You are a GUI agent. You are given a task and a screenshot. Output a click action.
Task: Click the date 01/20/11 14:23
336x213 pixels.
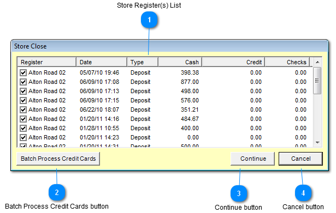(99, 137)
